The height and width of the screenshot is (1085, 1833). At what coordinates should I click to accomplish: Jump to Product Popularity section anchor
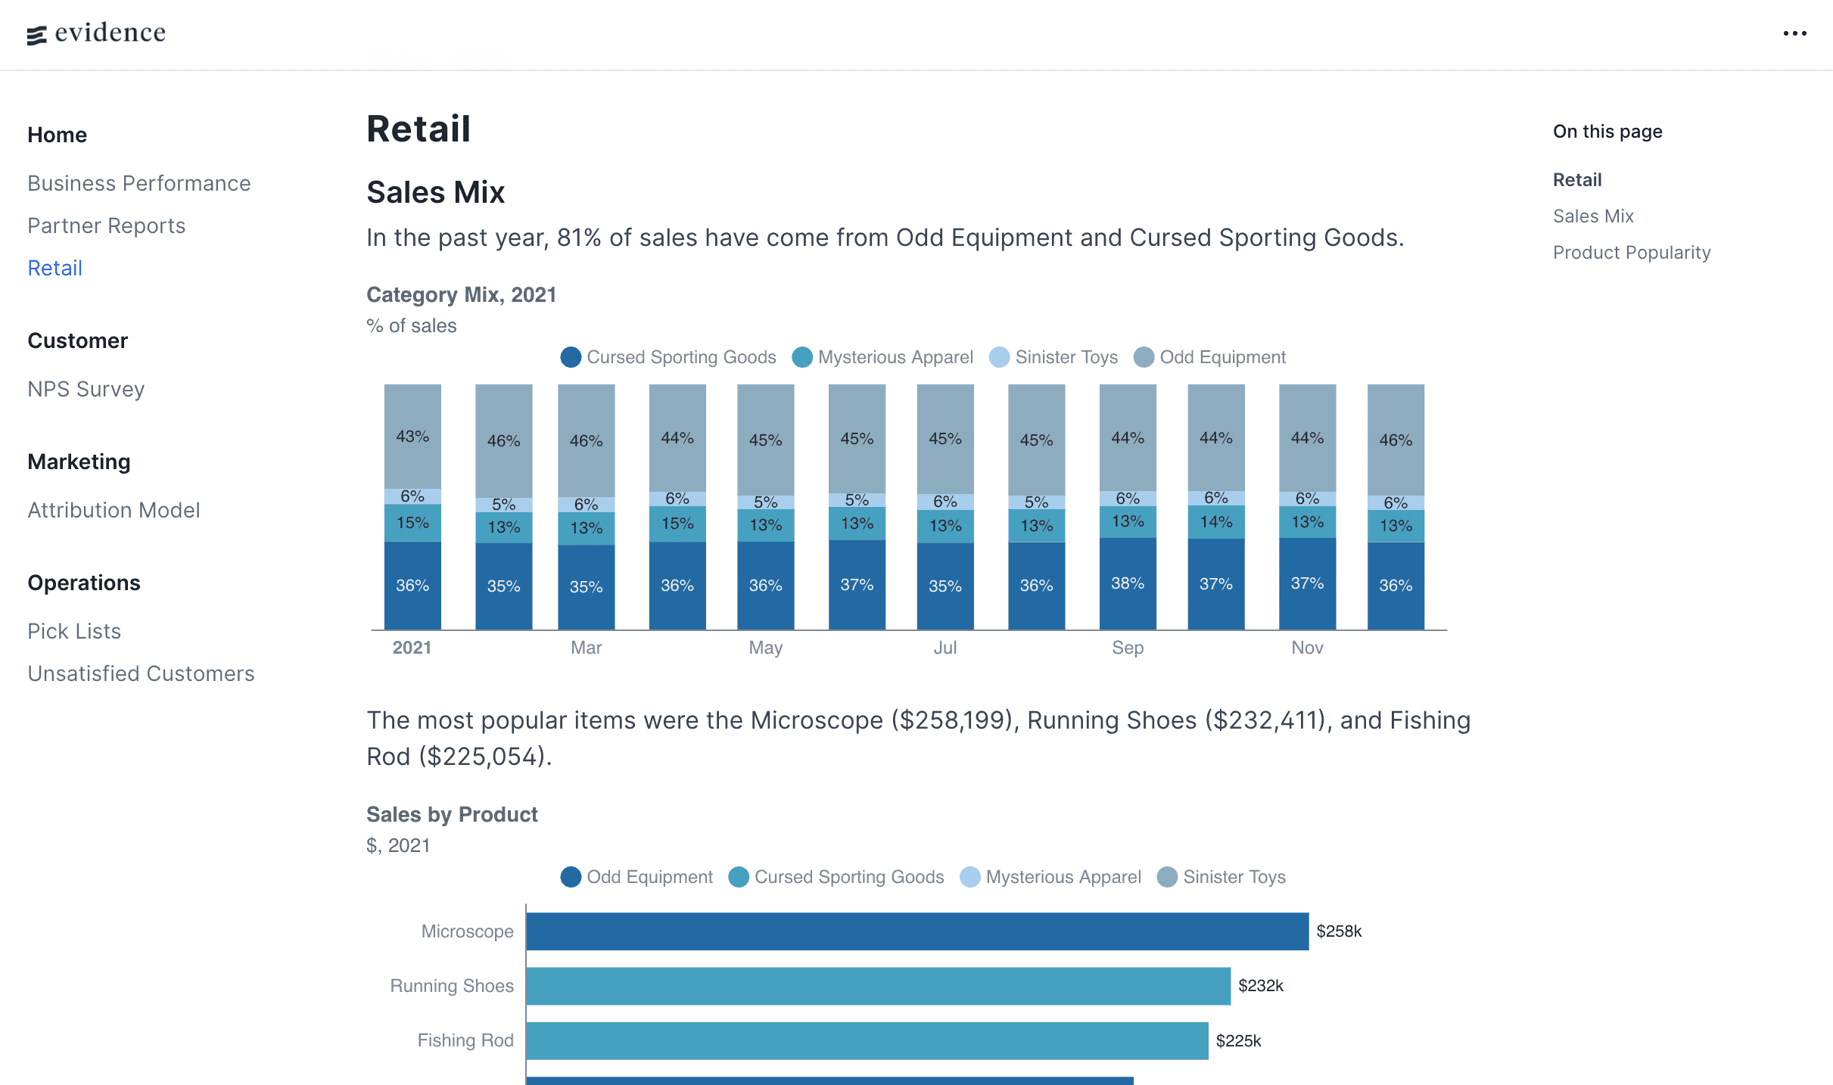coord(1632,253)
